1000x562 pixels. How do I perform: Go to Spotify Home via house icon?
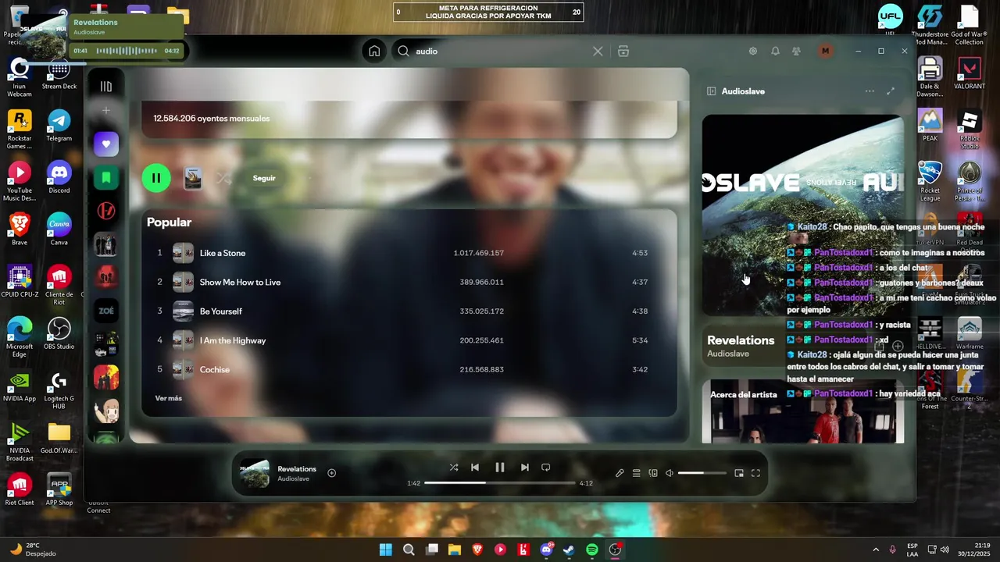coord(374,52)
